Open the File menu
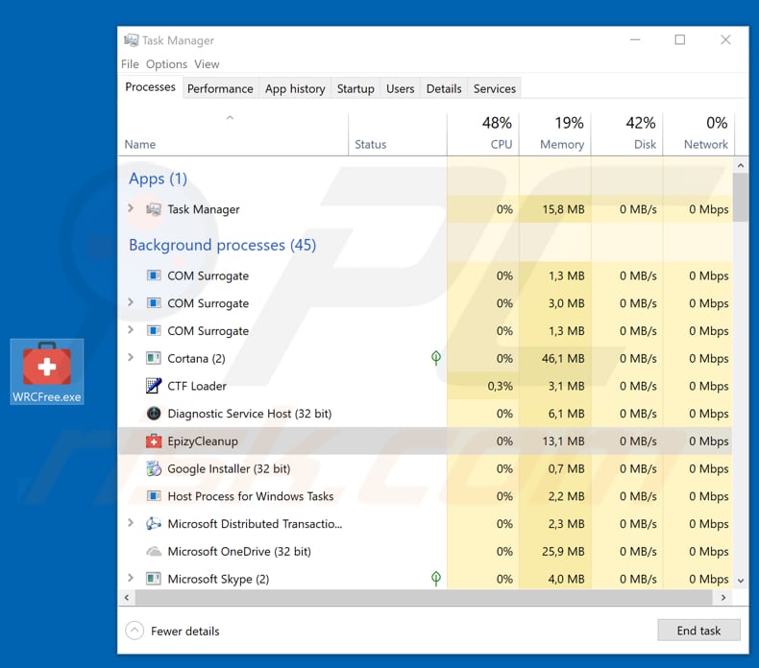759x668 pixels. pos(130,64)
